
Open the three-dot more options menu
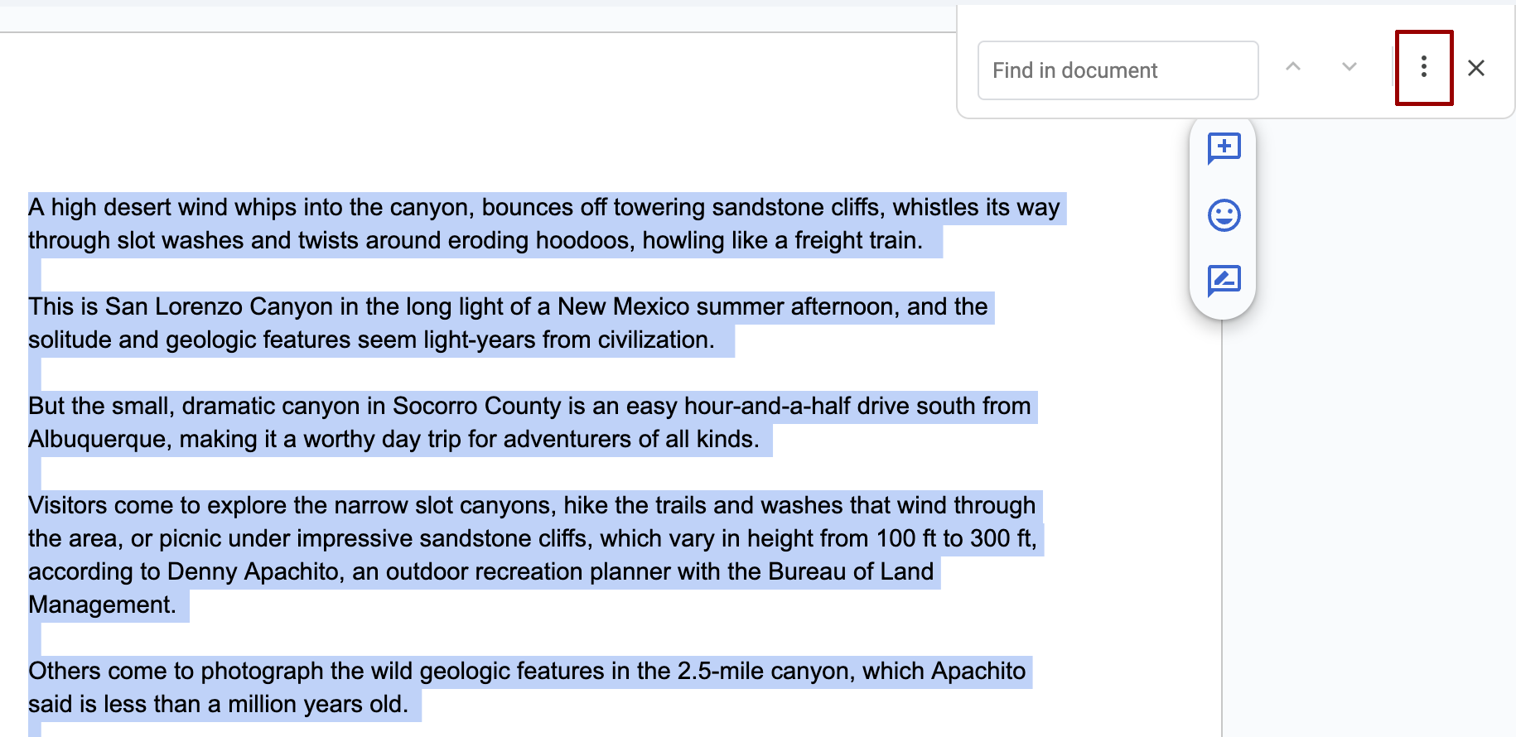(x=1423, y=67)
